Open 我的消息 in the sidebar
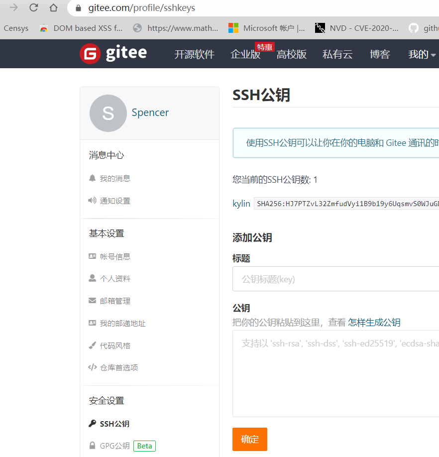The image size is (439, 457). (x=115, y=178)
